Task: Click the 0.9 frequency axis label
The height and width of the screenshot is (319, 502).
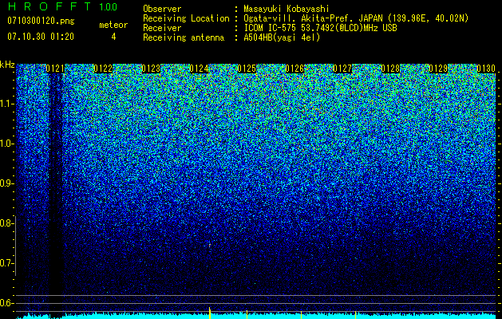Action: pyautogui.click(x=6, y=183)
